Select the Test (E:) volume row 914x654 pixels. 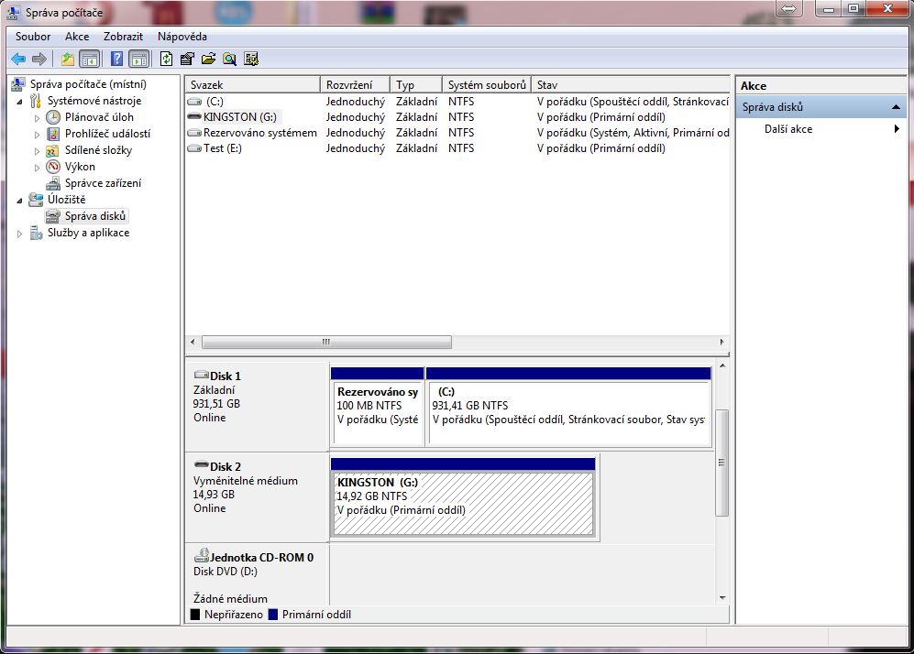click(x=457, y=147)
